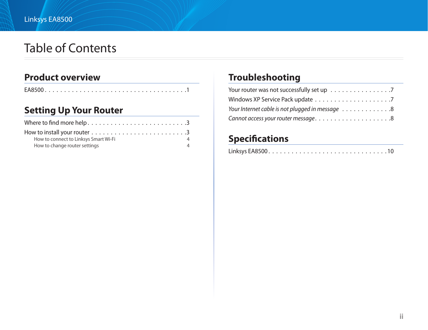Open 'How to install your router' entry
Image resolution: width=428 pixels, height=330 pixels.
[x=107, y=132]
